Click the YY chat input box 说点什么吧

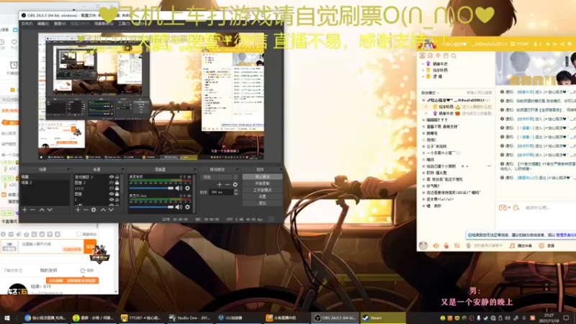click(x=536, y=208)
